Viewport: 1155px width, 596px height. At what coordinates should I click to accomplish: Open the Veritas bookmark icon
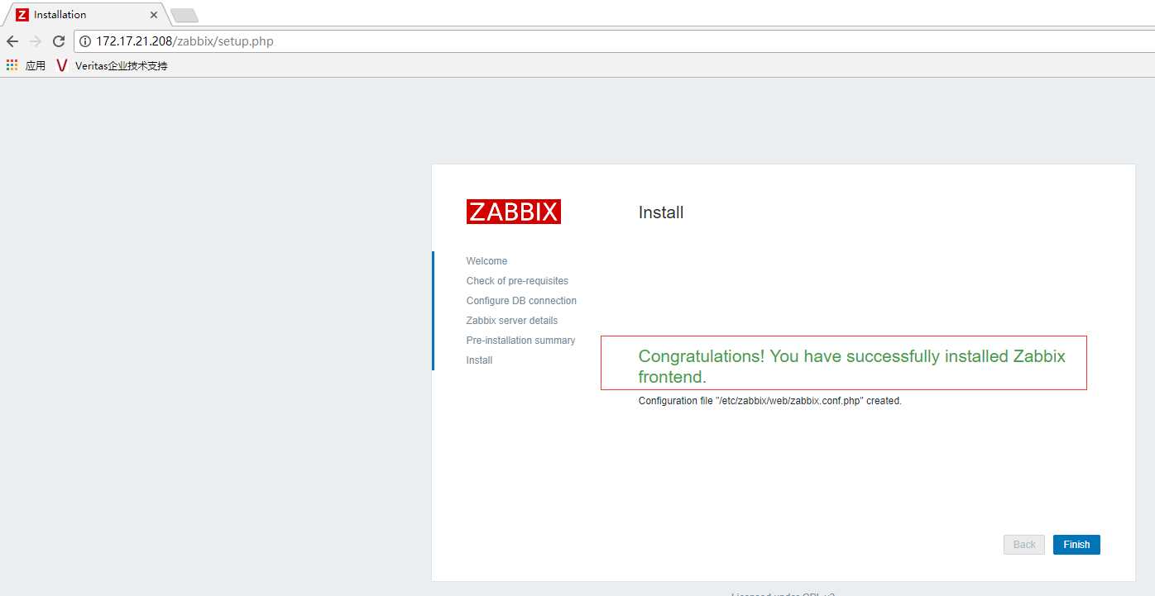(x=61, y=65)
